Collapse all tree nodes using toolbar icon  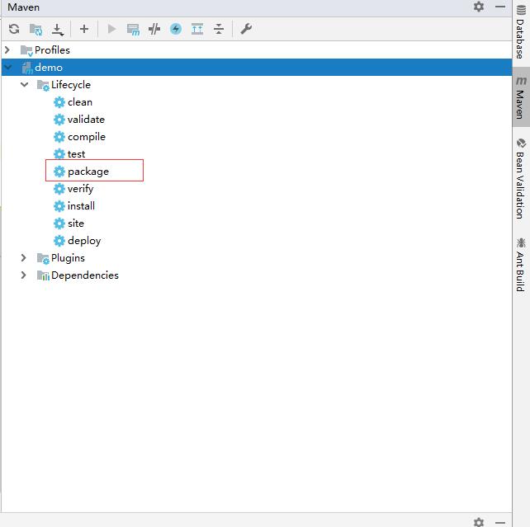pyautogui.click(x=219, y=29)
